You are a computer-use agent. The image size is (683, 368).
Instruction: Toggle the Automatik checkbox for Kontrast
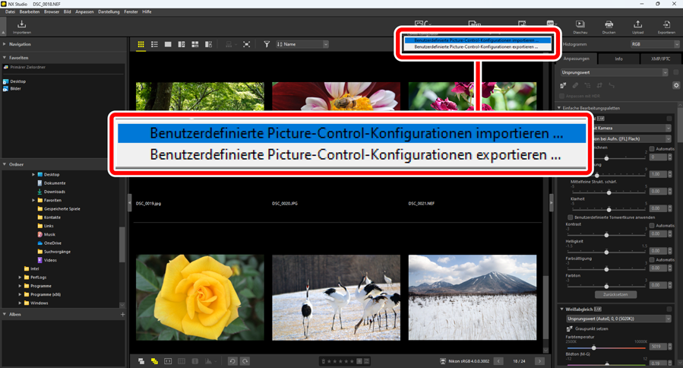[652, 225]
